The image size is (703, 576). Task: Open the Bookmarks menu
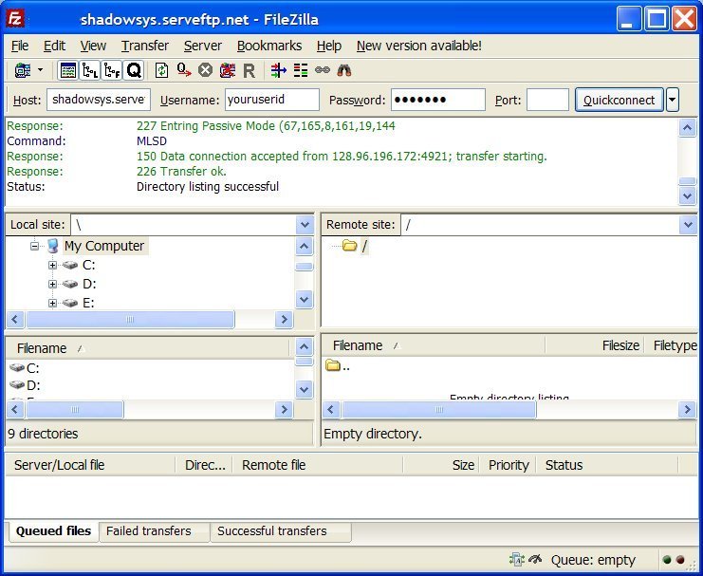point(269,46)
